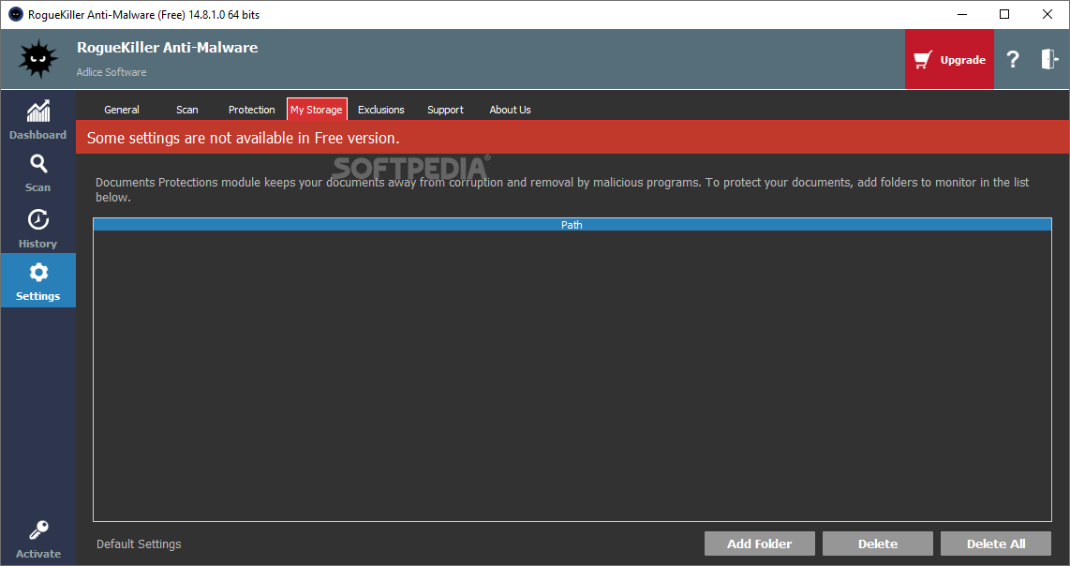The image size is (1070, 566).
Task: Switch to the Scan settings tab
Action: pos(187,110)
